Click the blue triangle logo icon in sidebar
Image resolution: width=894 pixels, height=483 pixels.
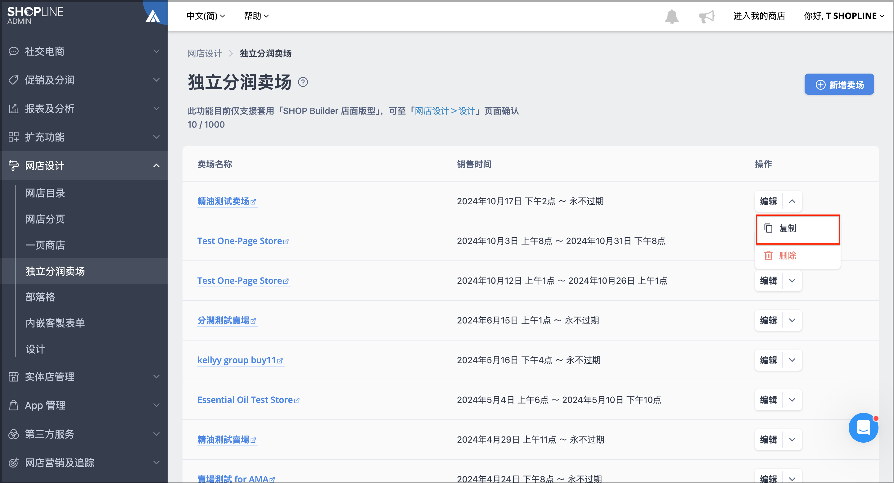[x=153, y=16]
